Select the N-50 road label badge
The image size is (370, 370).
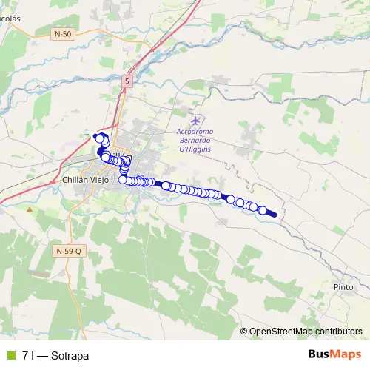(63, 34)
